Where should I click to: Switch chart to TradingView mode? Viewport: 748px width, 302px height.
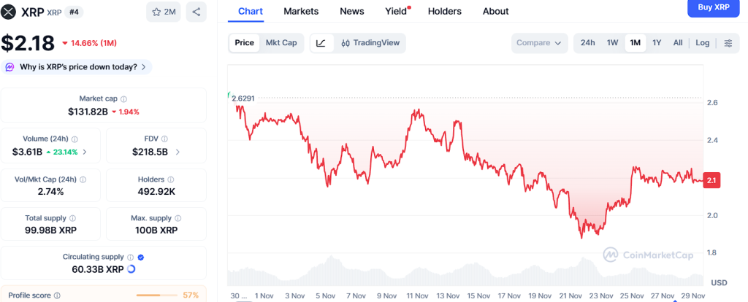tap(370, 43)
